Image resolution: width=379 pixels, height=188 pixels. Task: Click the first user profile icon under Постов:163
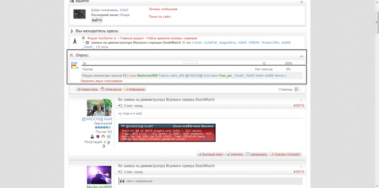(93, 137)
